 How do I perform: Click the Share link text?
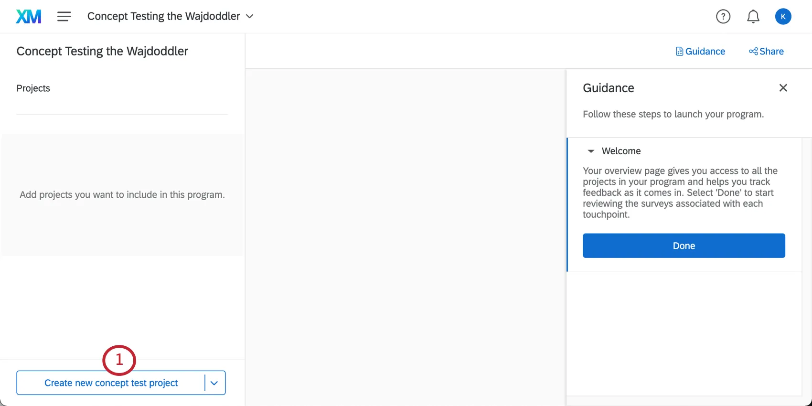[771, 52]
